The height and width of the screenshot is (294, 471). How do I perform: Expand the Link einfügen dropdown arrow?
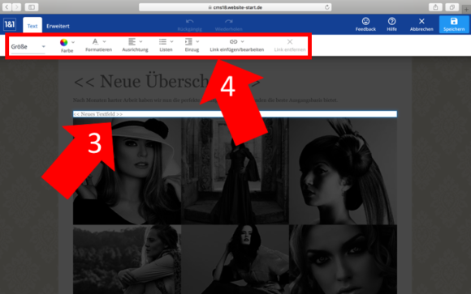[243, 41]
